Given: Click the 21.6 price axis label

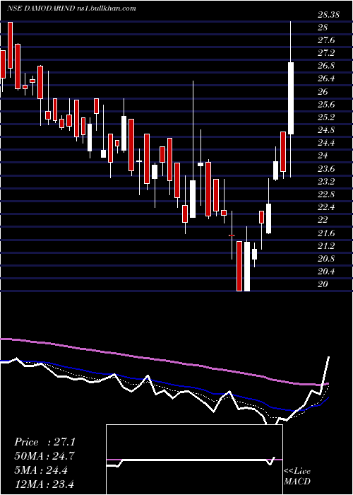Looking at the screenshot, I should pos(326,233).
